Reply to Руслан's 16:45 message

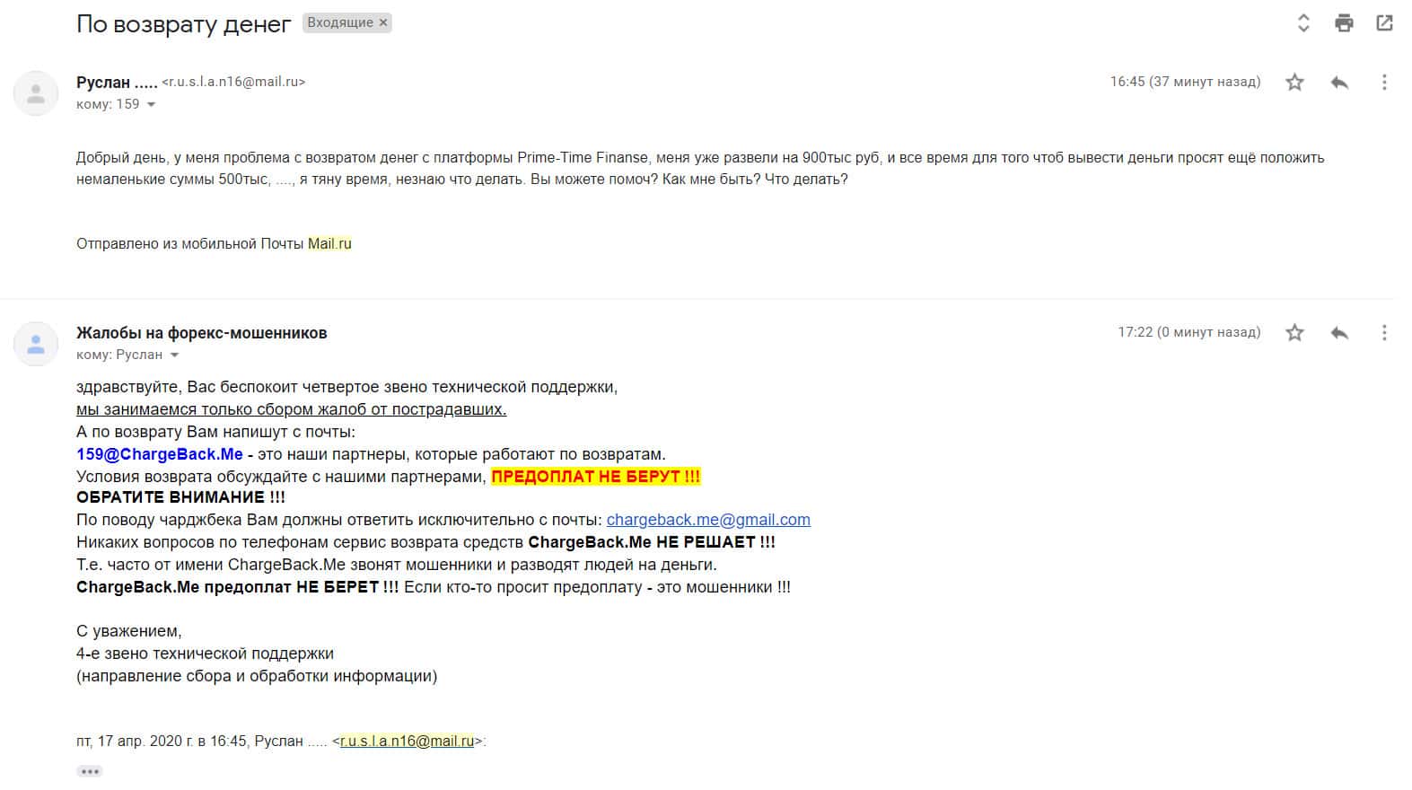pos(1339,83)
